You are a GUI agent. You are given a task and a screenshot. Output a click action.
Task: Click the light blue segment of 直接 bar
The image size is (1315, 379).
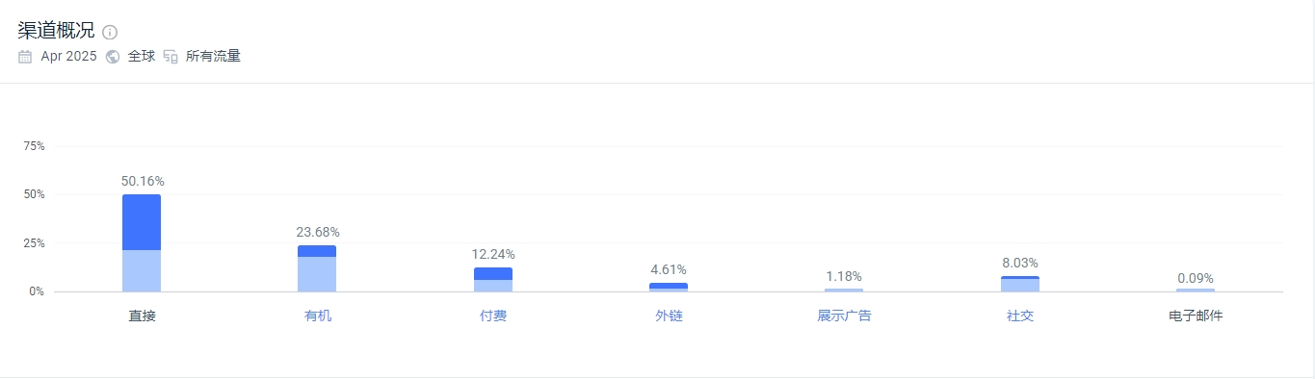point(142,271)
